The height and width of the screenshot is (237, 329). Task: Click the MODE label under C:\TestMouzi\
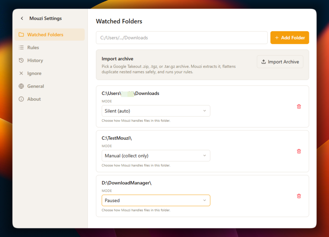coord(107,146)
